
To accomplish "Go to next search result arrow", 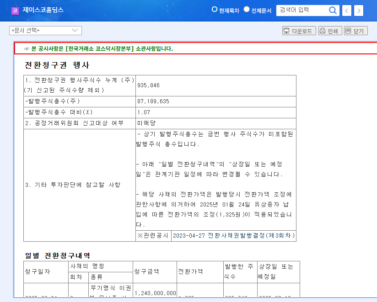I will pyautogui.click(x=359, y=11).
